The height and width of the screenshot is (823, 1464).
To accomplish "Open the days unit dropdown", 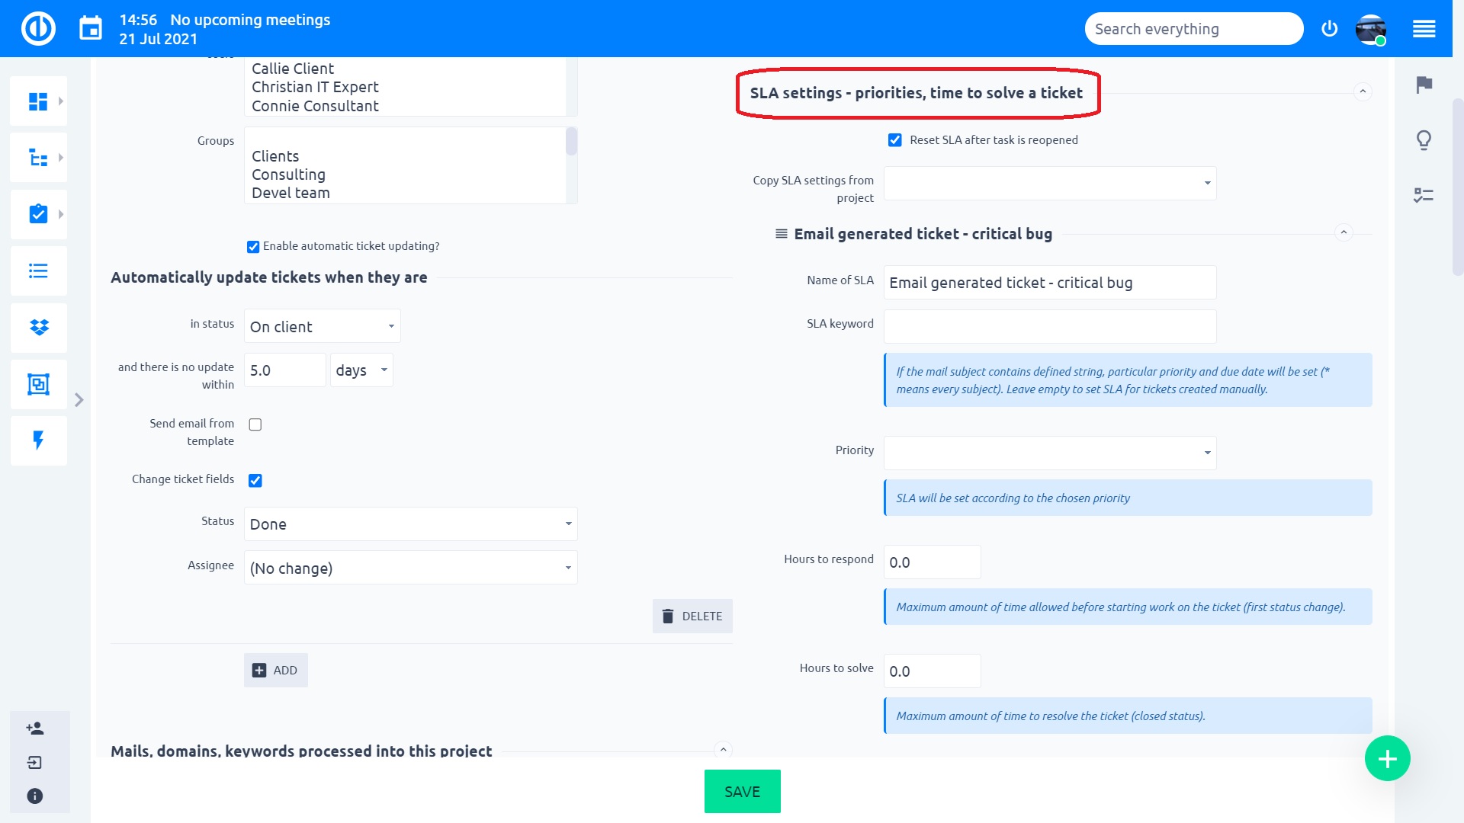I will click(361, 370).
